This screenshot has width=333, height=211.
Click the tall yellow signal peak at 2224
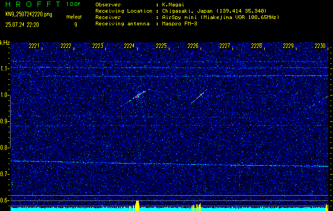point(137,206)
